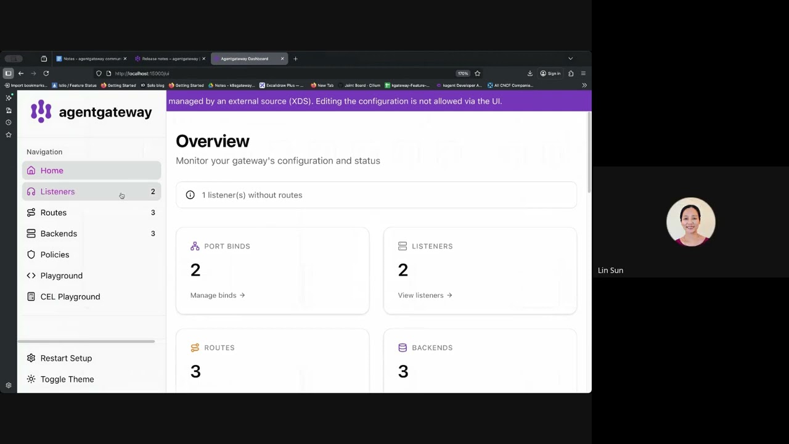This screenshot has width=789, height=444.
Task: Click the page vertical scrollbar
Action: (x=589, y=152)
